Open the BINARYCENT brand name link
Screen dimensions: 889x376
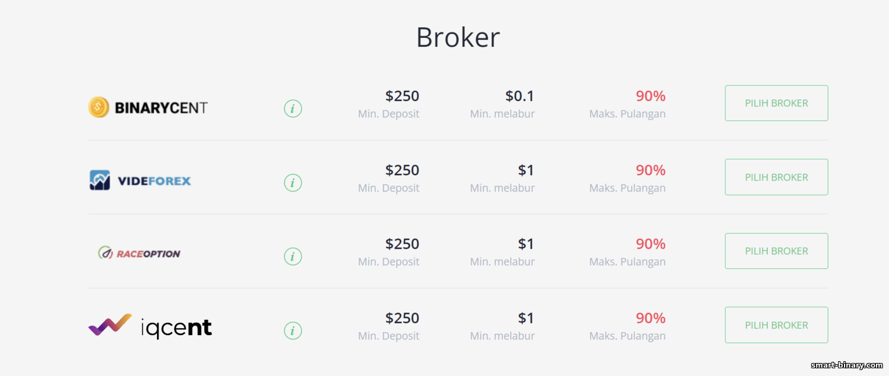point(161,108)
